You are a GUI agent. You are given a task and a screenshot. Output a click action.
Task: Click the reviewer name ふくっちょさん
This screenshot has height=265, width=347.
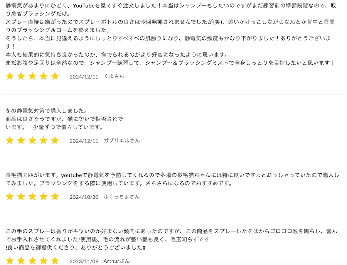coord(122,197)
